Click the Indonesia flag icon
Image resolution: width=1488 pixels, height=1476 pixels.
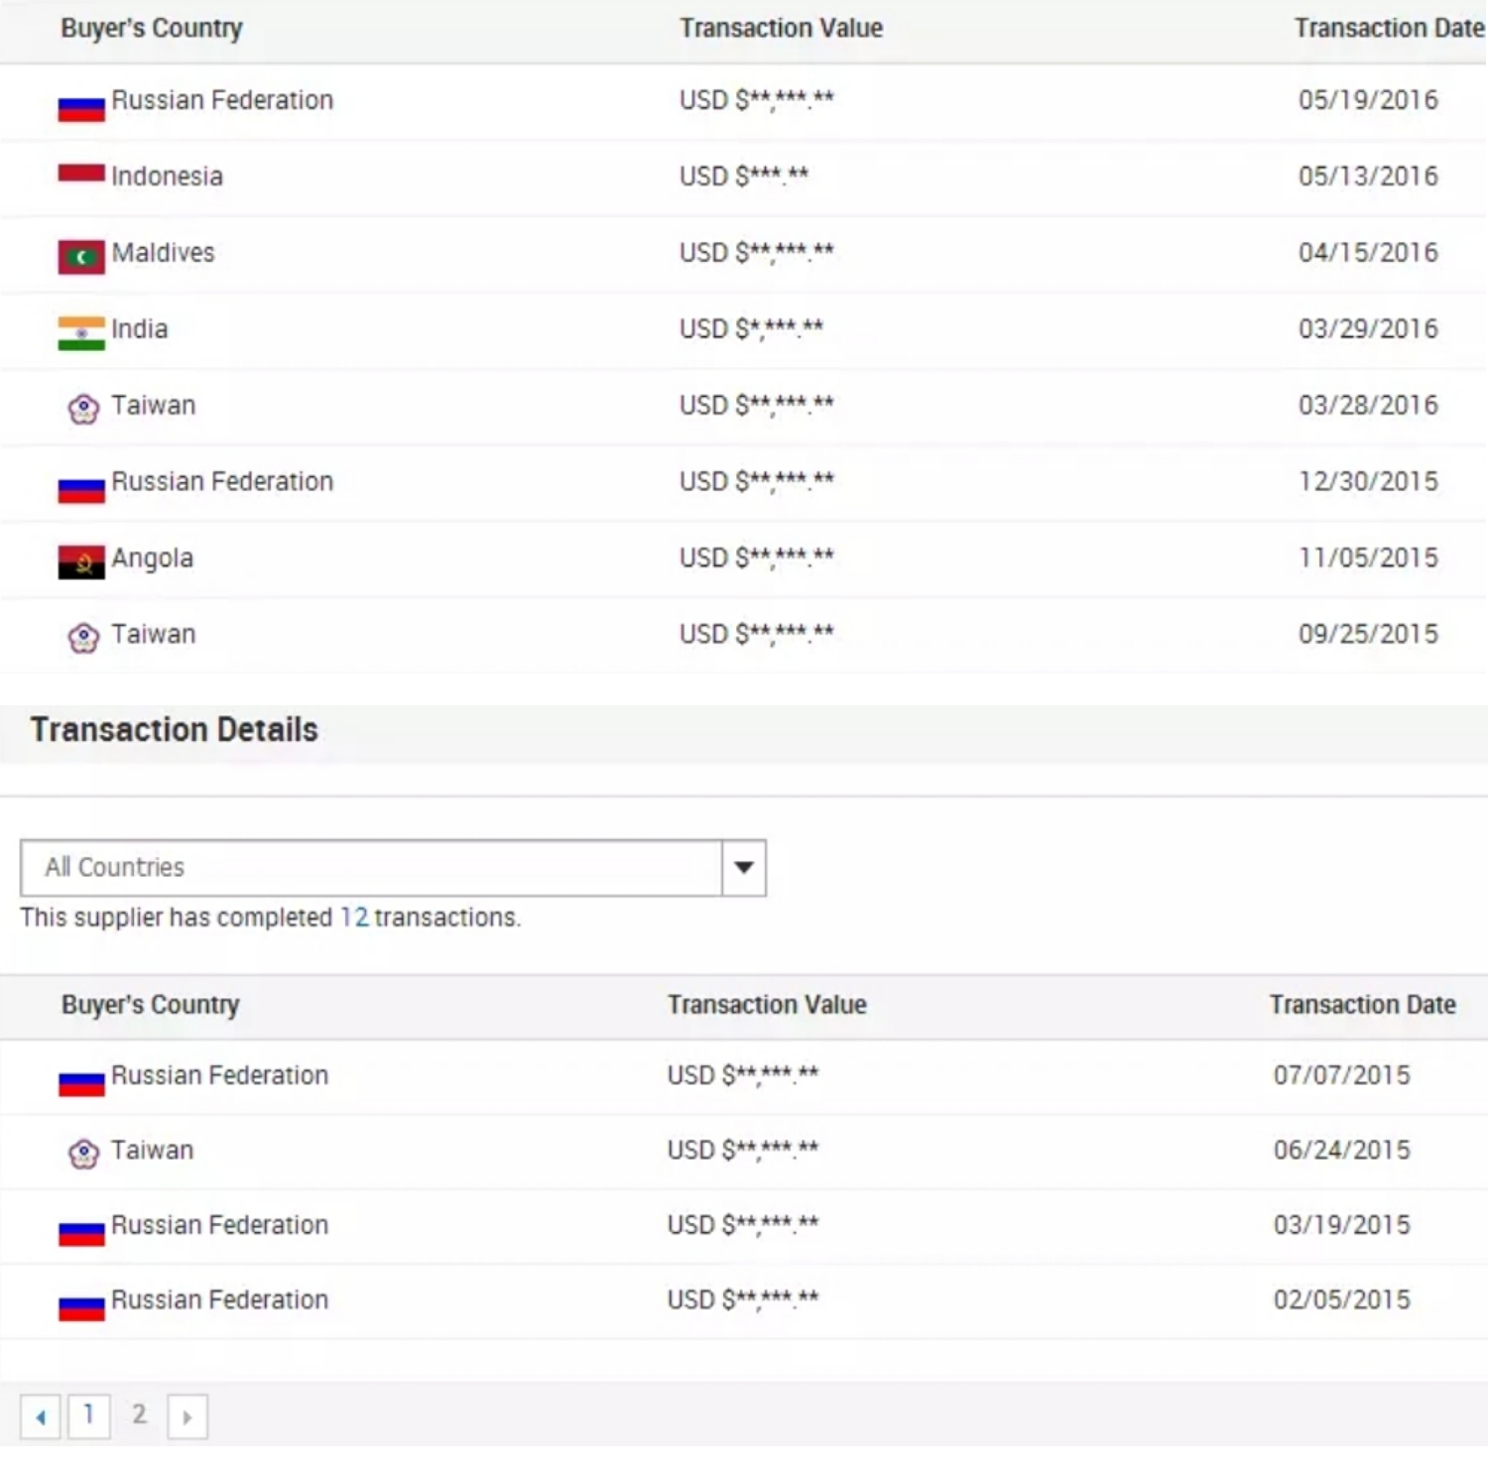(x=81, y=175)
